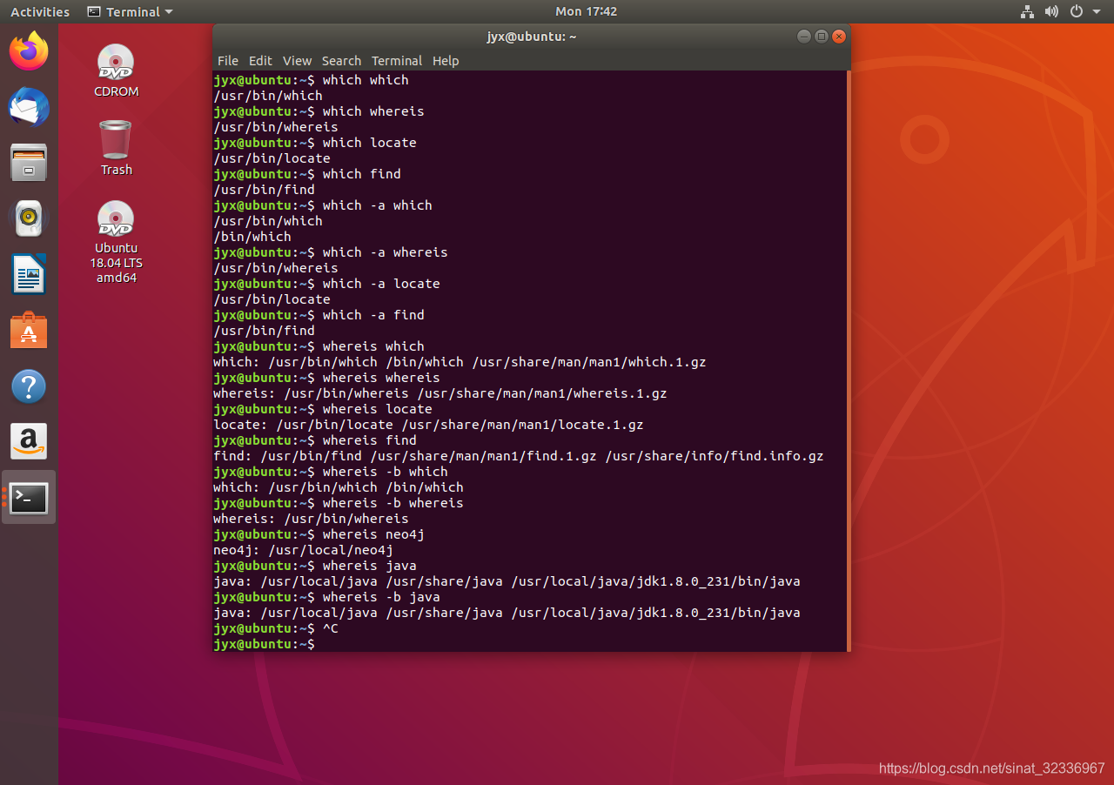Screen dimensions: 1114x785
Task: Select the Trash desktop icon
Action: [x=116, y=148]
